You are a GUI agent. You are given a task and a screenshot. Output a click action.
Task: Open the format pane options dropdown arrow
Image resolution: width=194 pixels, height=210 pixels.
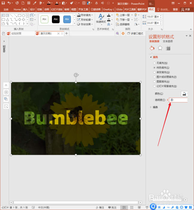click(186, 36)
